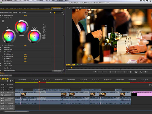
Task: Open the Fit zoom level dropdown
Action: 84,65
